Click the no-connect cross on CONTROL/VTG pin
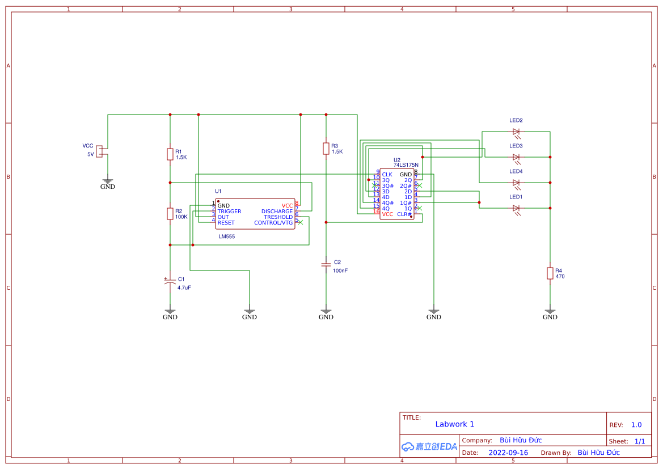 (x=300, y=222)
